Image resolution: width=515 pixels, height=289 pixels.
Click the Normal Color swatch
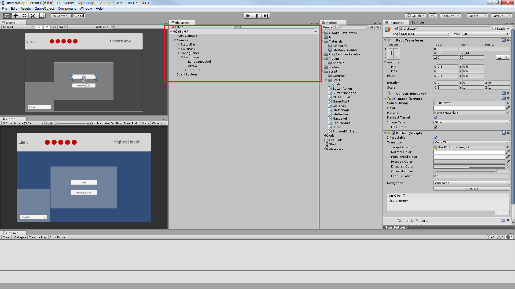pyautogui.click(x=469, y=152)
